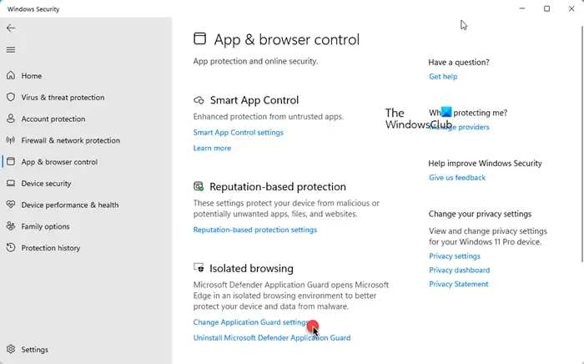Click the Home house icon
Viewport: 584px width, 364px height.
coord(11,76)
